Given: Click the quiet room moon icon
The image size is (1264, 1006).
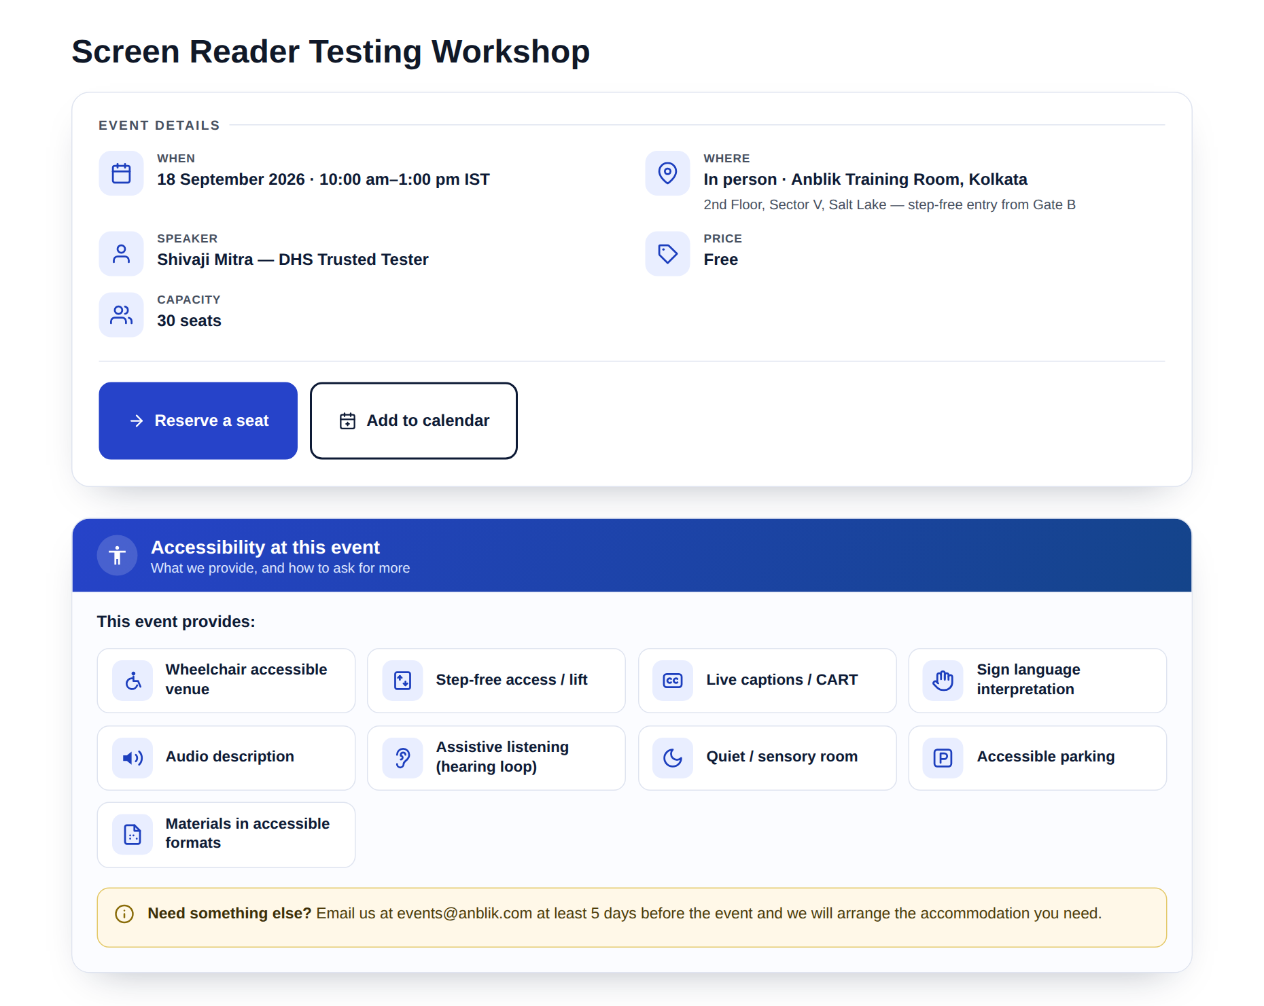Looking at the screenshot, I should pos(673,757).
